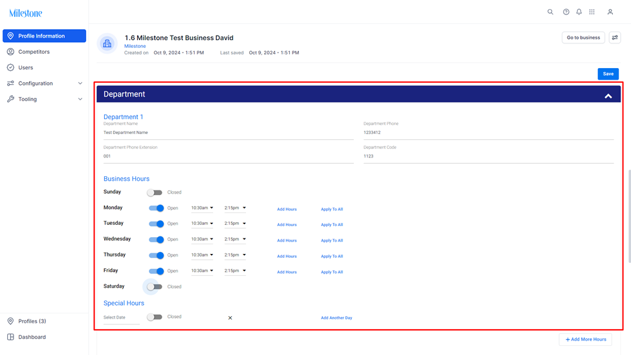
Task: Click the page vertical scrollbar
Action: (x=630, y=216)
